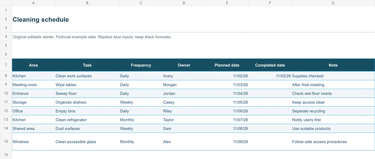Screen dimensions: 375x159
Task: Select column E header
Action: click(x=227, y=3)
